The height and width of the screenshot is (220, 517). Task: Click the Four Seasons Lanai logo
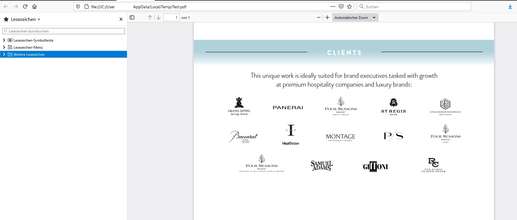(446, 134)
